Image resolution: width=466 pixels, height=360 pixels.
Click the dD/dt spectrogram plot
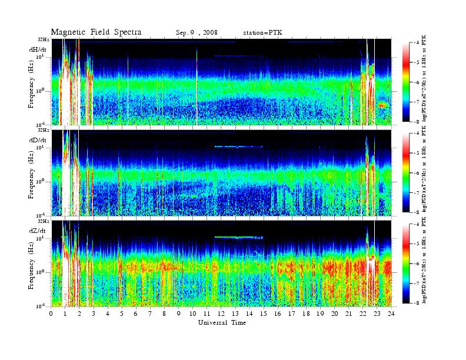[222, 173]
